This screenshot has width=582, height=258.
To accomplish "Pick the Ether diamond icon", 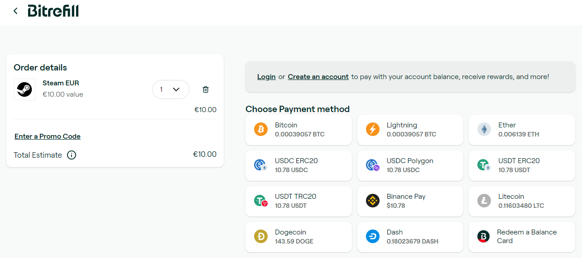I will point(484,130).
